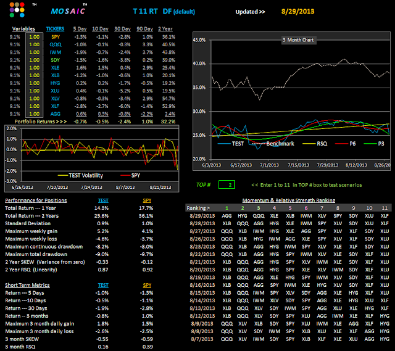This screenshot has width=395, height=351.
Task: Click the 90 Day column header
Action: point(144,29)
